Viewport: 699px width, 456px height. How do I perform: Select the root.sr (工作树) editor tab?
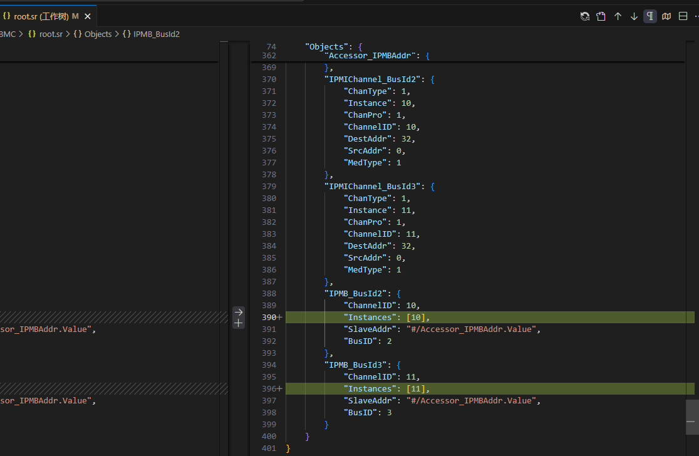41,16
